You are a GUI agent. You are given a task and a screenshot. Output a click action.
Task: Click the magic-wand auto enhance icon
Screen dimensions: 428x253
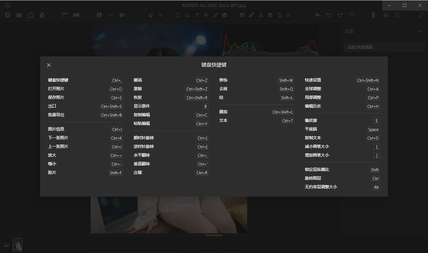[398, 15]
